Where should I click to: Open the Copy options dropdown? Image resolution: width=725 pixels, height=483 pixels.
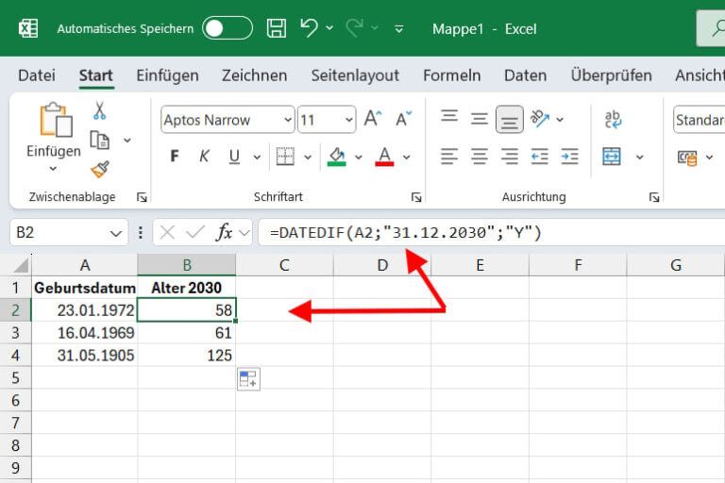tap(127, 140)
